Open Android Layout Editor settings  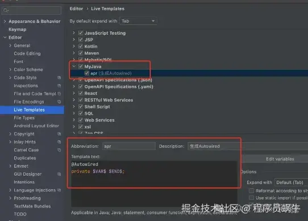point(36,126)
